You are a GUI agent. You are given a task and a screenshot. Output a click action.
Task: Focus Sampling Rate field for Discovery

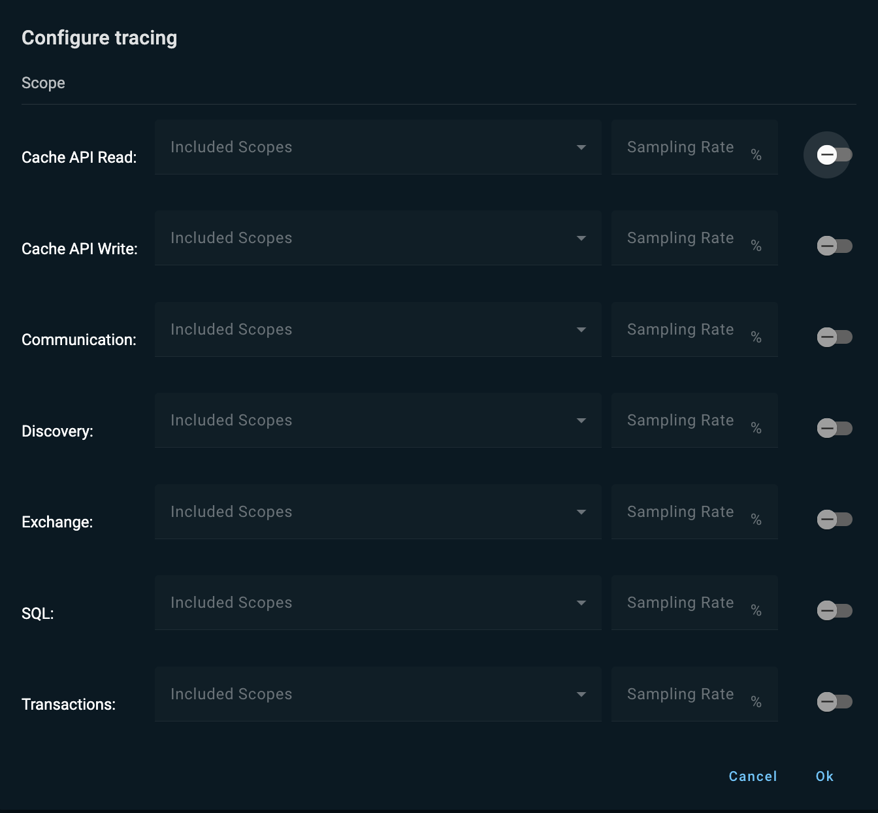pos(694,420)
